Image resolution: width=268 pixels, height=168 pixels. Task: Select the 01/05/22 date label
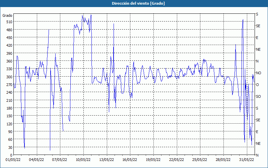pyautogui.click(x=13, y=160)
